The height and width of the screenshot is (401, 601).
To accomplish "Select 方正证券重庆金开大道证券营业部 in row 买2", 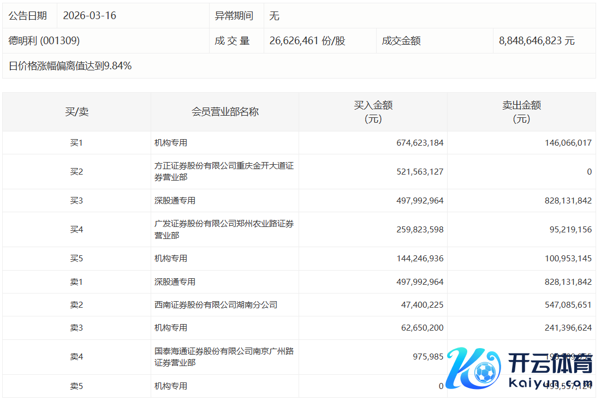I will pyautogui.click(x=224, y=171).
